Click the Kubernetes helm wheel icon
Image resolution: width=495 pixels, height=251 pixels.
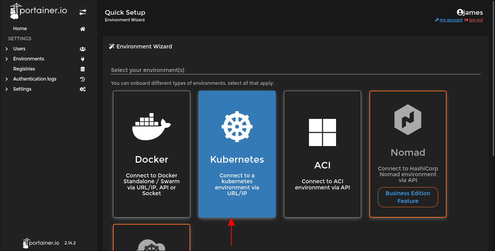pos(237,127)
